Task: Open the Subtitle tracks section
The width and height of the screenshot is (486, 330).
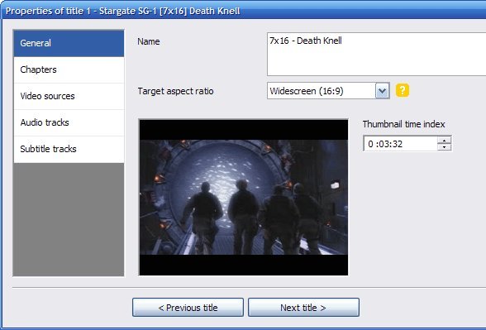Action: click(x=69, y=149)
